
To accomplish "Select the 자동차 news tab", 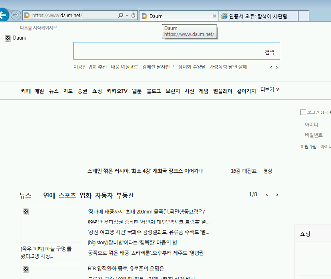I will (x=104, y=196).
